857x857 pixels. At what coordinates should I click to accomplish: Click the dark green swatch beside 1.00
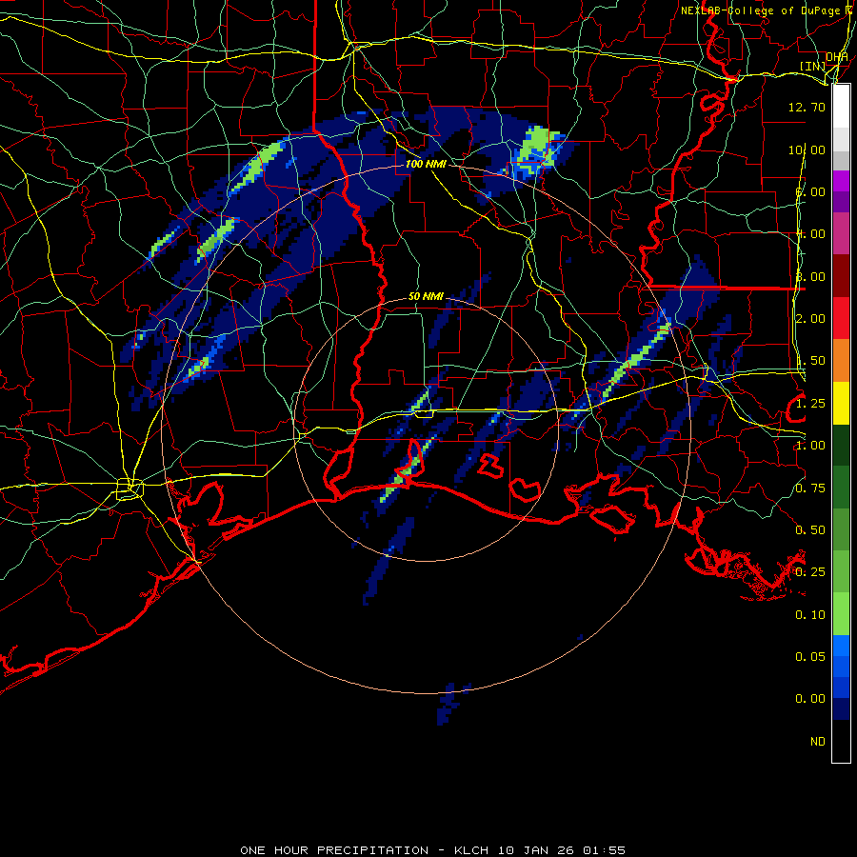(841, 446)
